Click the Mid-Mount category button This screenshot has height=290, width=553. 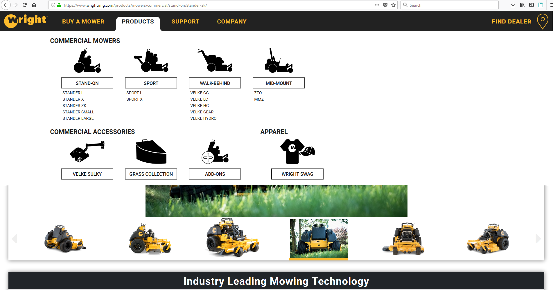[x=279, y=83]
